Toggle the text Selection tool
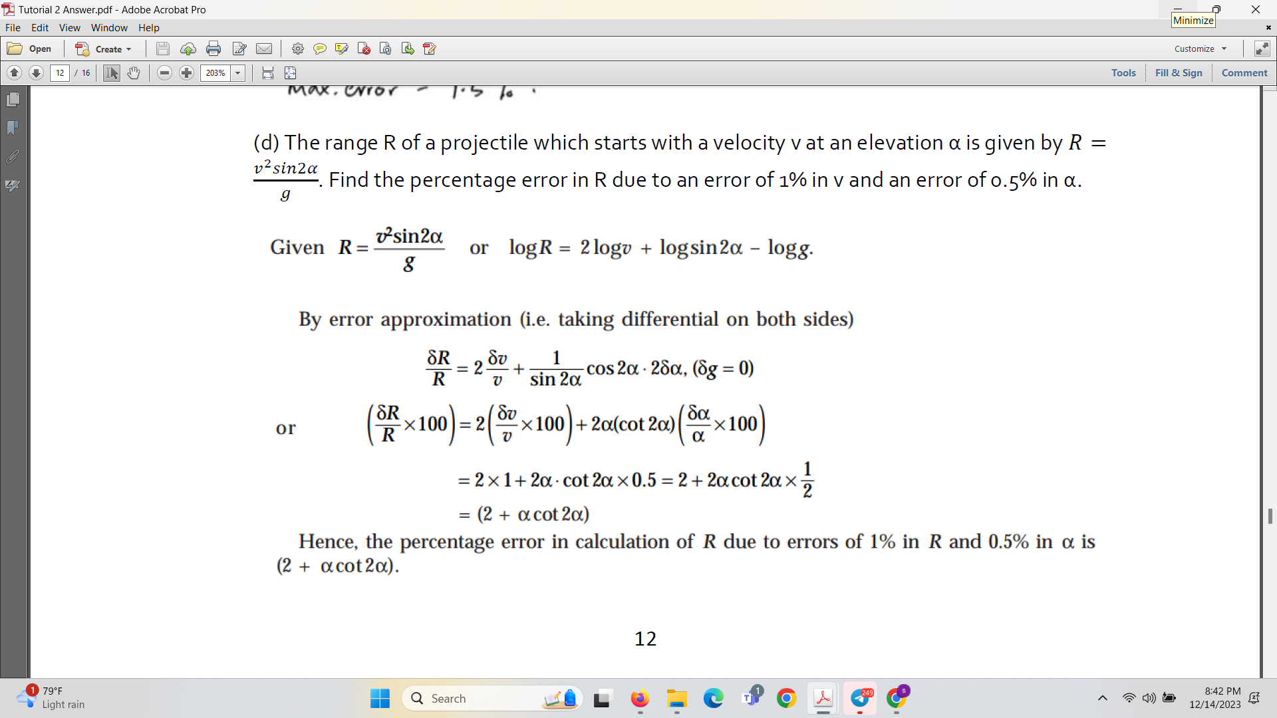1277x718 pixels. coord(110,73)
